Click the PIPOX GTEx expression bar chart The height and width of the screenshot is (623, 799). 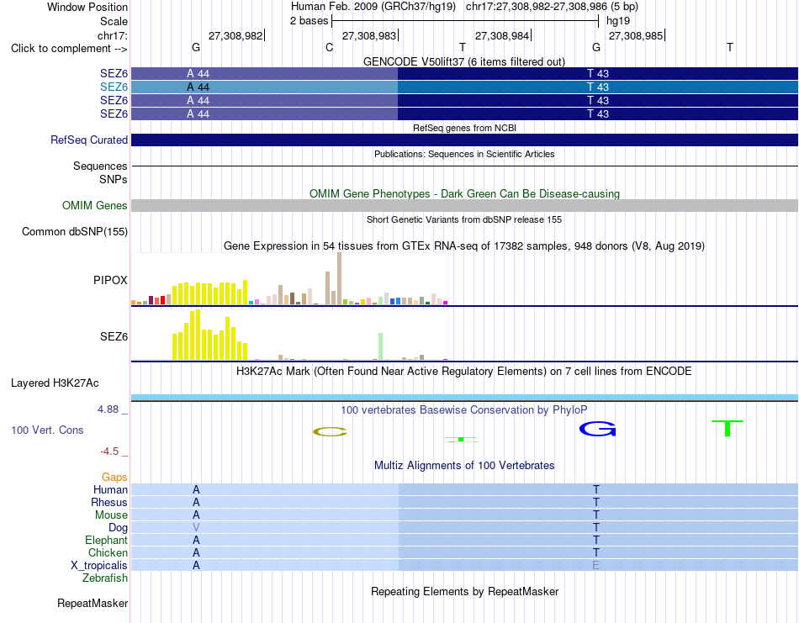point(289,278)
